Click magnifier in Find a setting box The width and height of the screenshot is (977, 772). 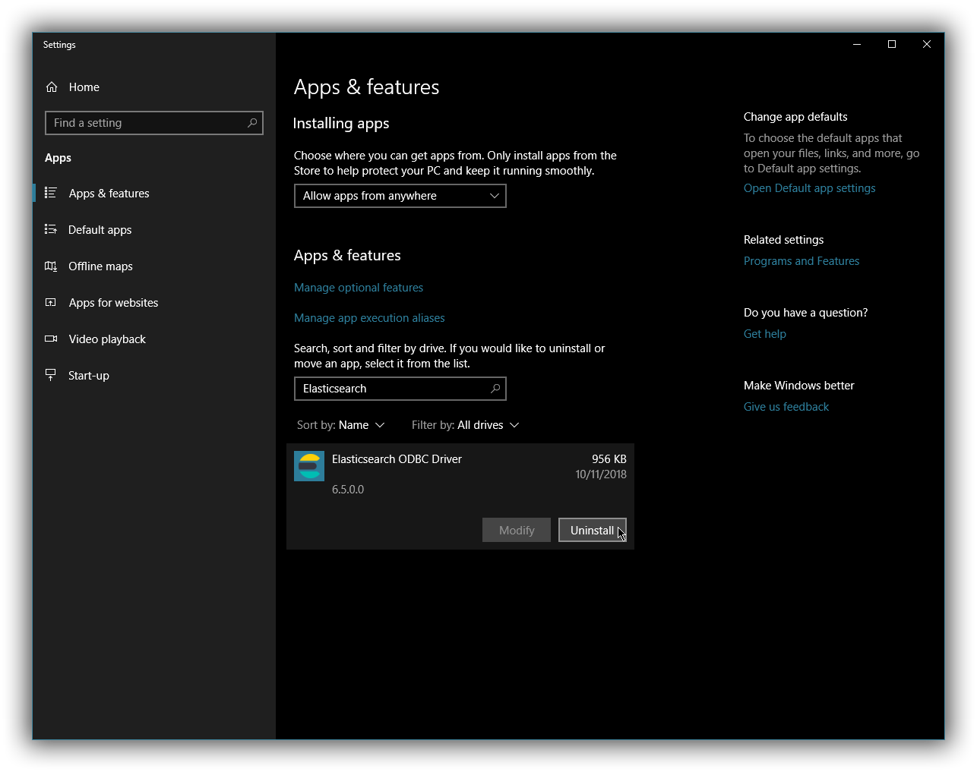click(x=252, y=123)
